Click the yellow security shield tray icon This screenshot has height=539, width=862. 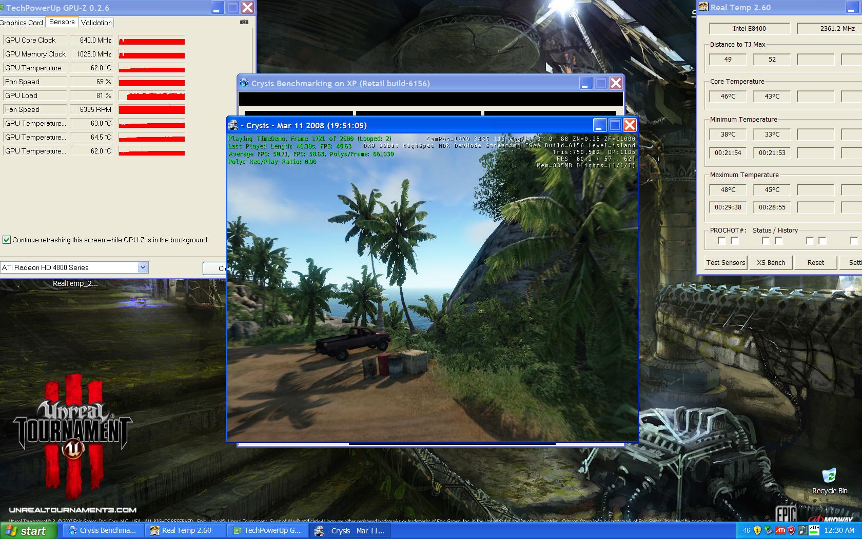point(757,530)
